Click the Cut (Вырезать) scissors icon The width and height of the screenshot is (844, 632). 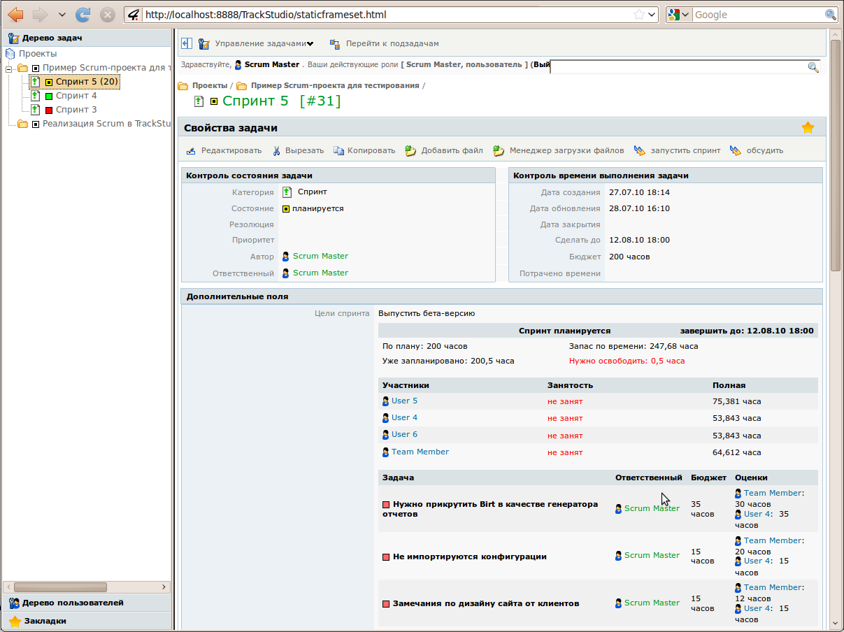[x=277, y=151]
